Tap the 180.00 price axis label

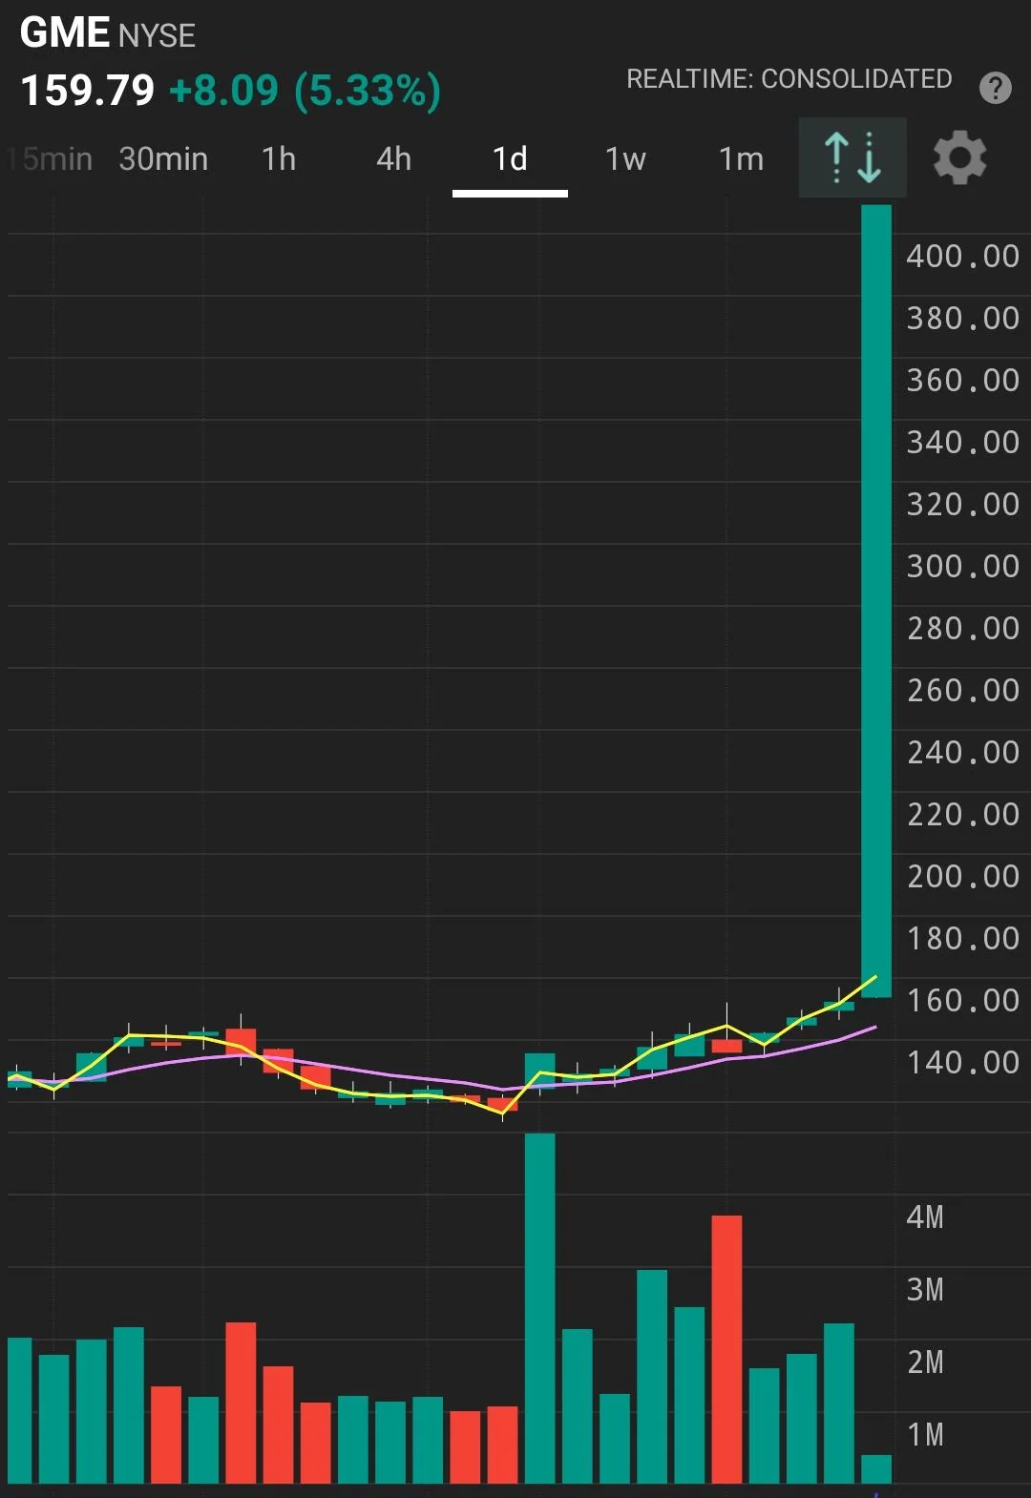(x=963, y=938)
